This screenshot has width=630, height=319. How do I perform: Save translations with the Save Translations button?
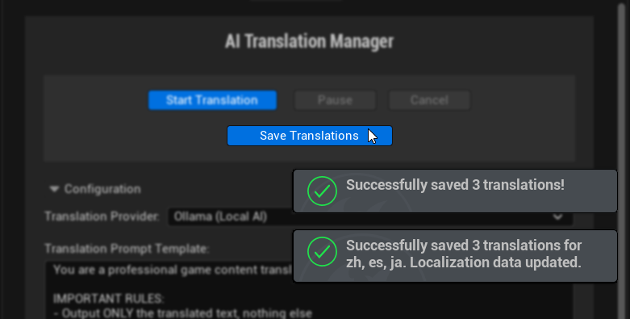click(310, 136)
